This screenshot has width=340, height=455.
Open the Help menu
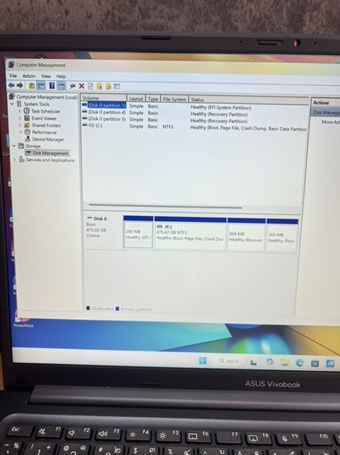tap(61, 77)
